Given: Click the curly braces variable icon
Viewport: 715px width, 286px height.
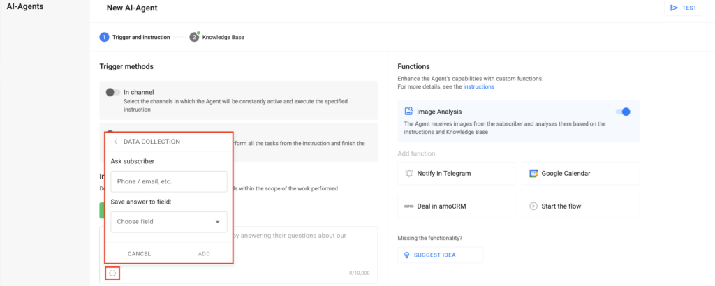Looking at the screenshot, I should [112, 273].
